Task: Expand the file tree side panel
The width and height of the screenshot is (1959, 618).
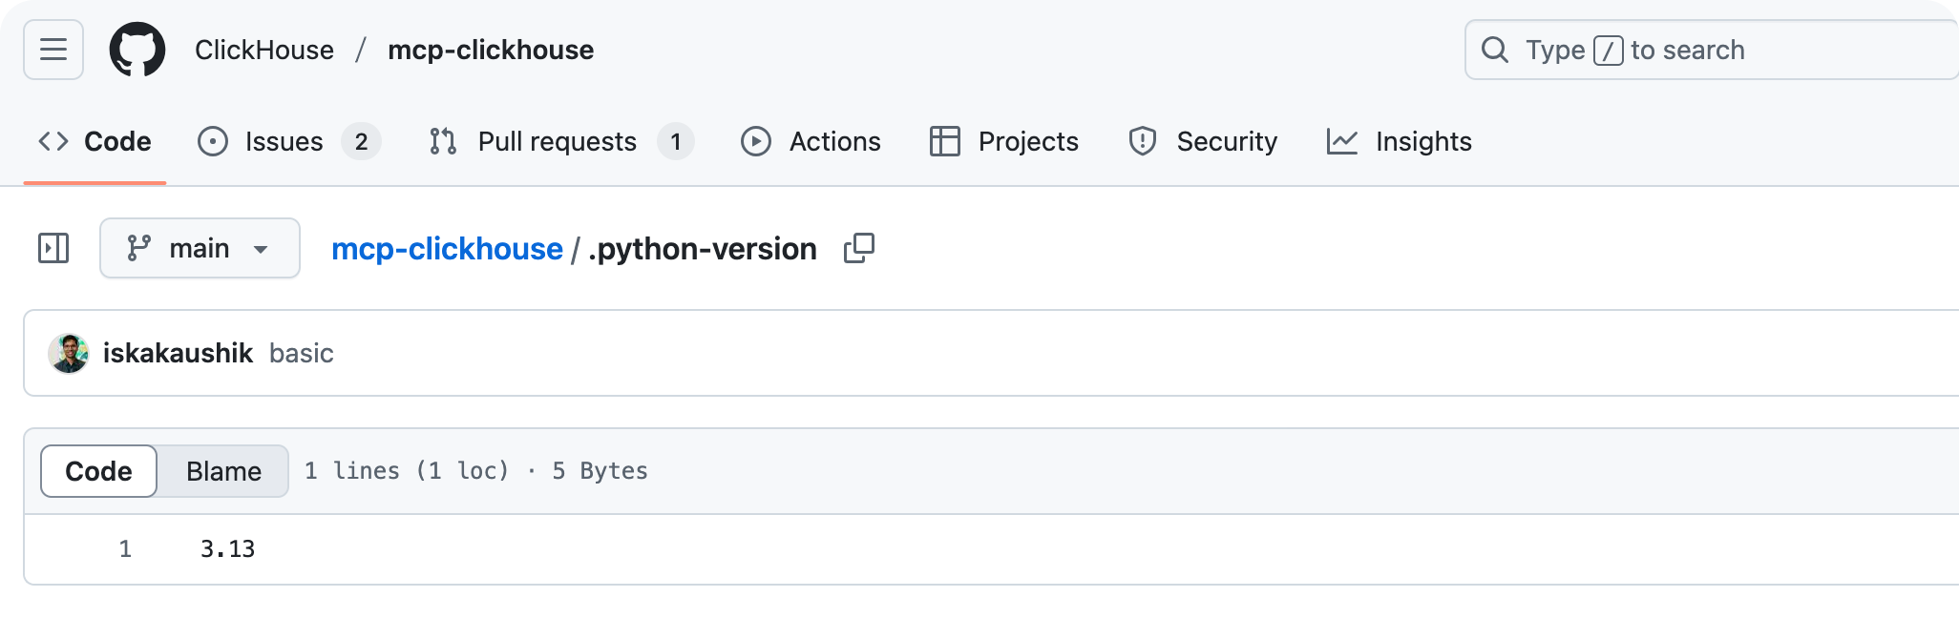Action: 53,249
